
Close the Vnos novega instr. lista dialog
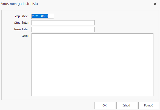[155, 4]
